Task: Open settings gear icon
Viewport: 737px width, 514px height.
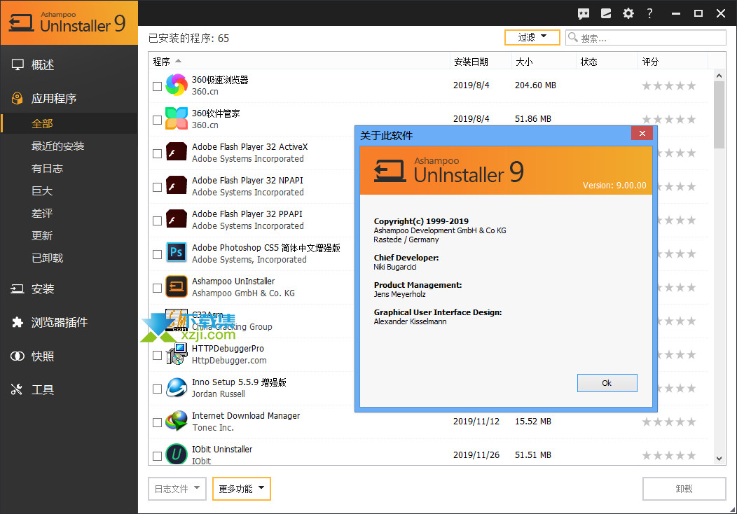Action: 628,13
